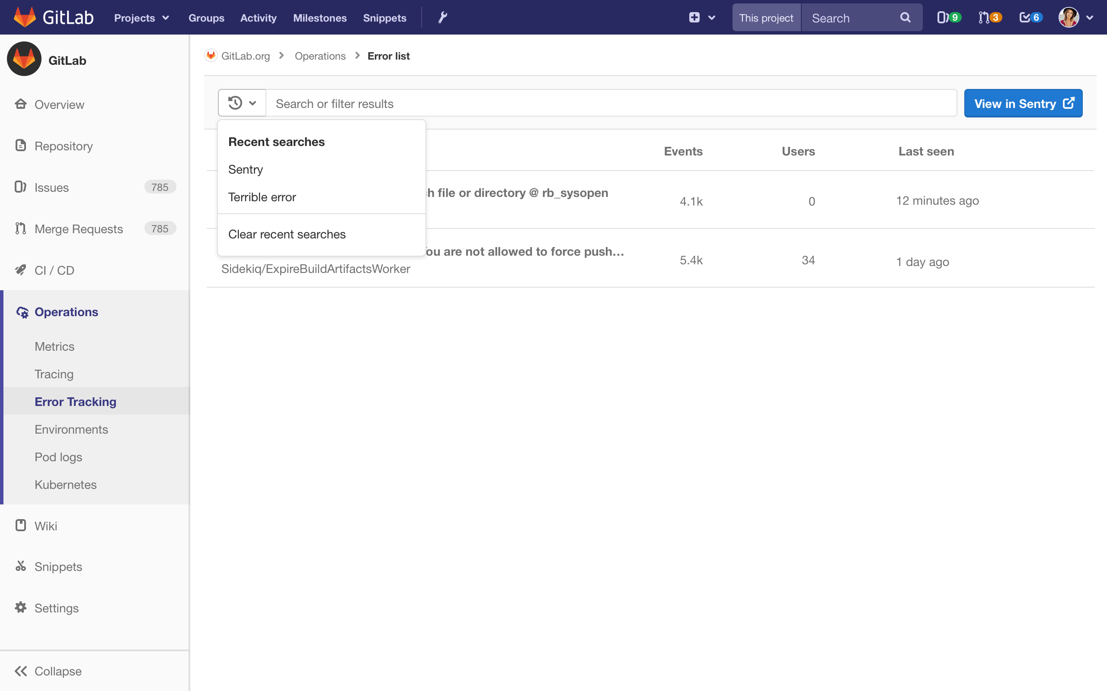Select CI / CD in the sidebar

coord(54,270)
